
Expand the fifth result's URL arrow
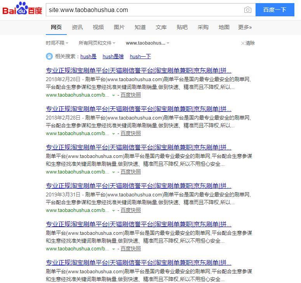pyautogui.click(x=113, y=249)
